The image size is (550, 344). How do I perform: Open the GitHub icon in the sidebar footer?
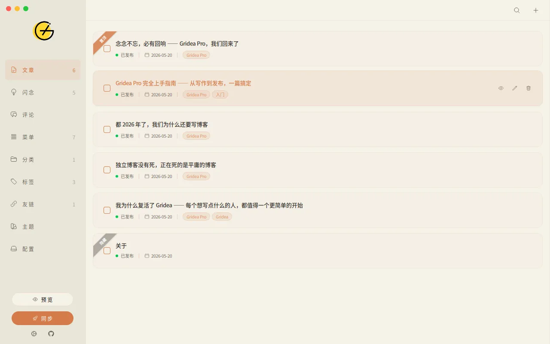tap(51, 334)
